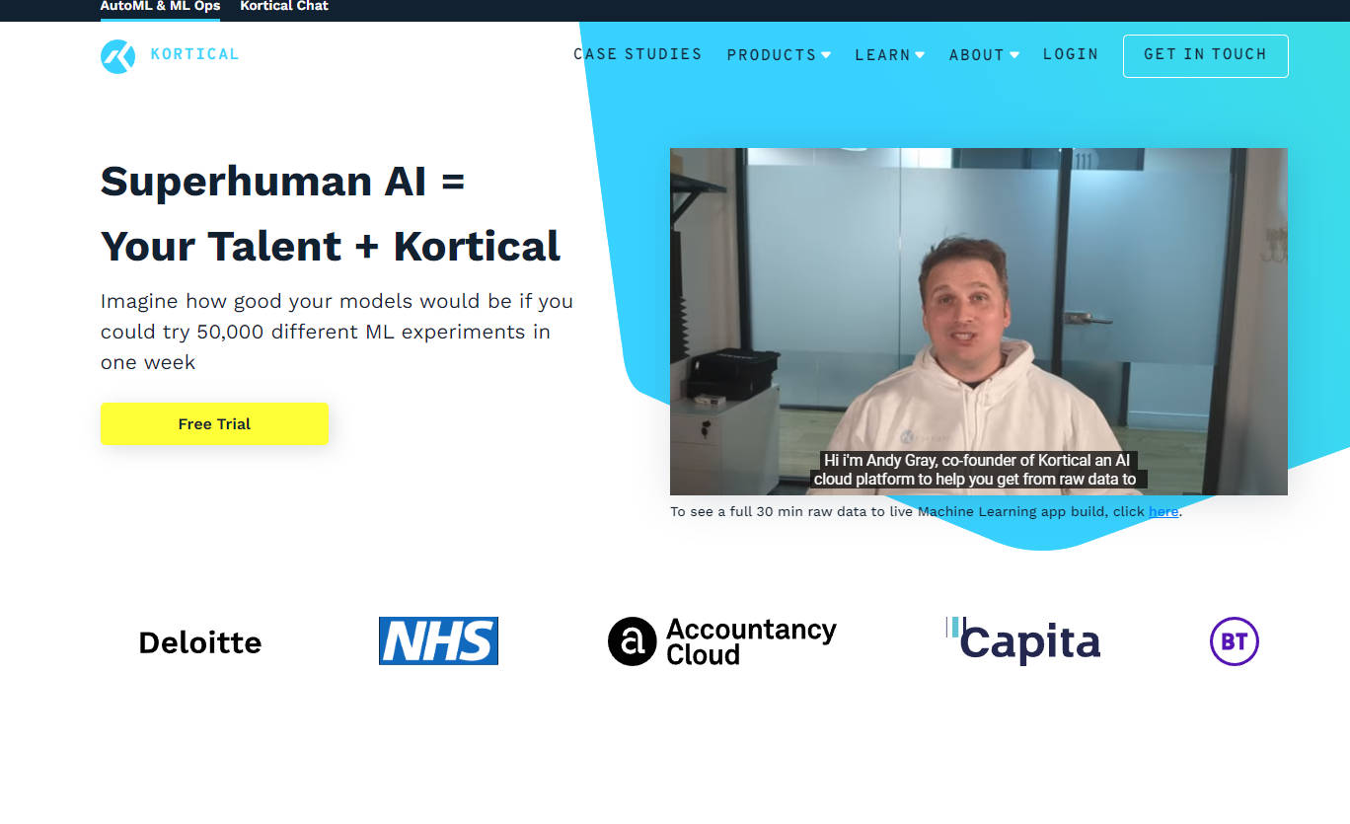Select the Deloitte logo
This screenshot has height=824, width=1350.
[x=199, y=641]
